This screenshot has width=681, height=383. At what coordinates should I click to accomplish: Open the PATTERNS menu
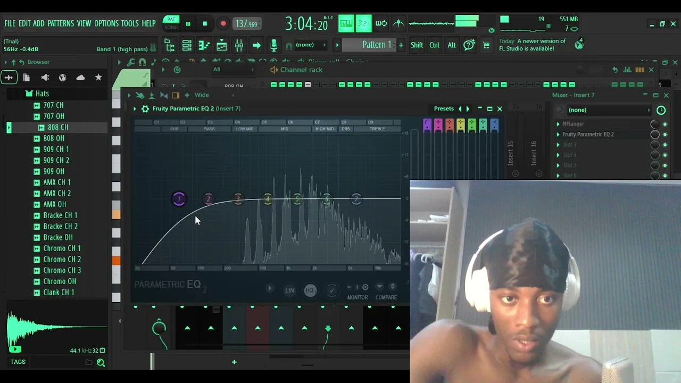pyautogui.click(x=61, y=23)
